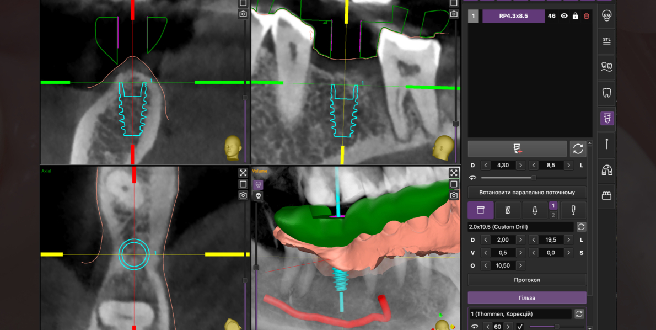
Task: Click Встановити паралельно поточному button
Action: tap(527, 193)
